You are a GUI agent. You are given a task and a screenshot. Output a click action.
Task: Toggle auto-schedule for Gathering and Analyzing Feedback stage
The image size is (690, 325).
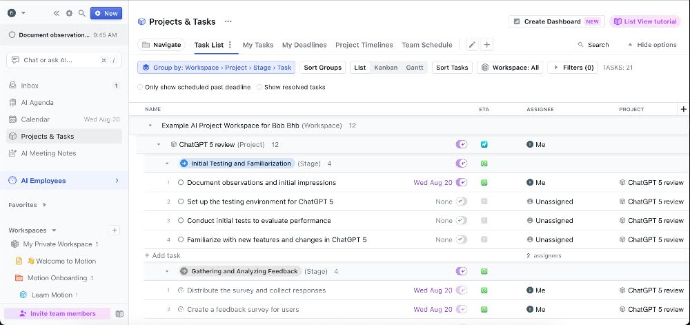point(461,271)
